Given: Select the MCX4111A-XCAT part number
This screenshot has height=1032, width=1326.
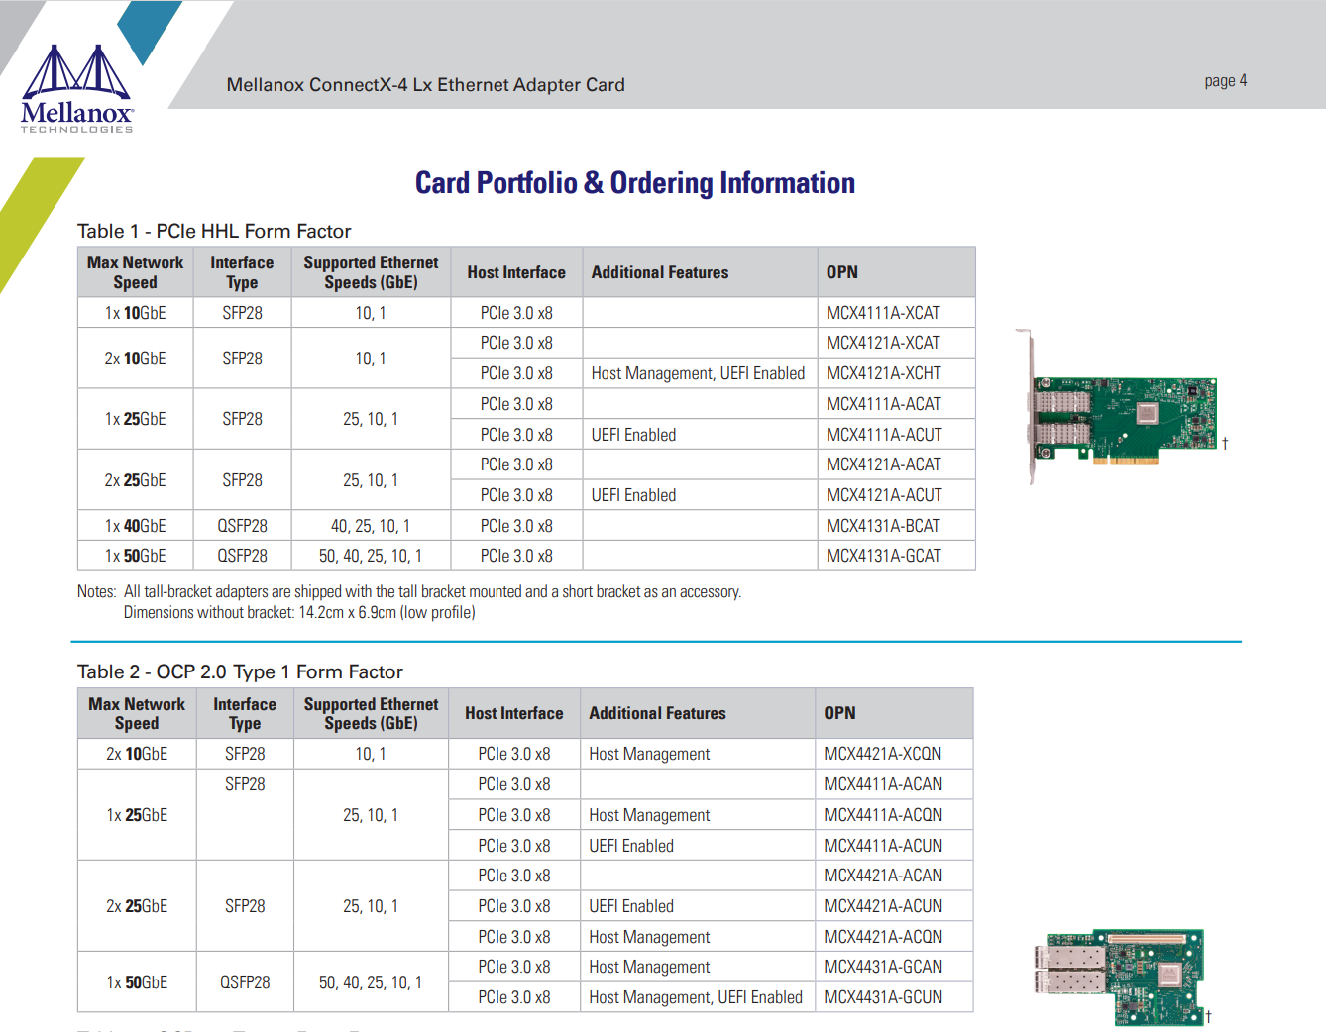Looking at the screenshot, I should [883, 313].
